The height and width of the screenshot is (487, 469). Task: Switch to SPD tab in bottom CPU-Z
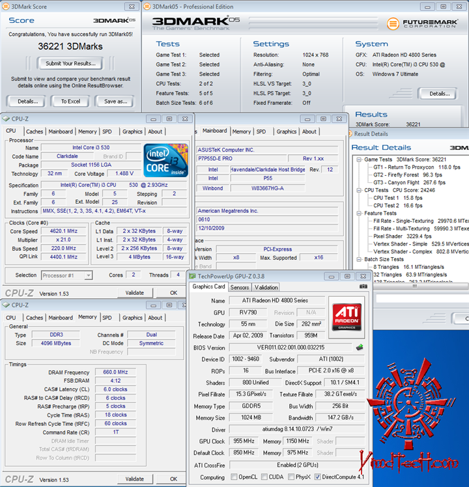pos(107,318)
